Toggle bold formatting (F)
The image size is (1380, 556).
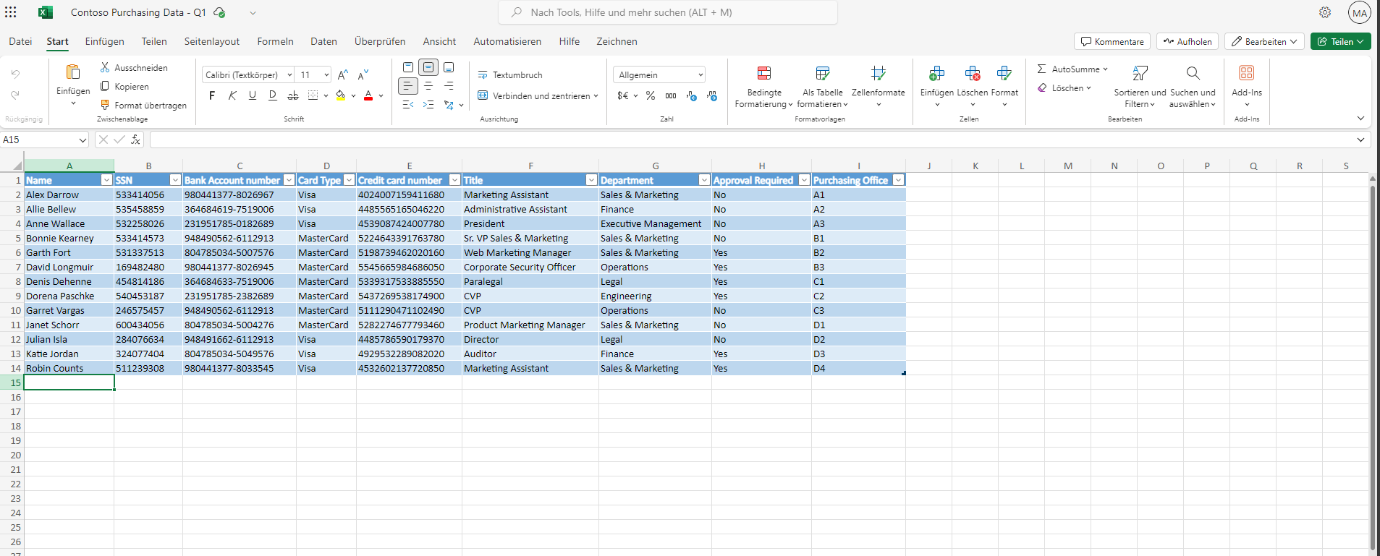click(x=212, y=95)
